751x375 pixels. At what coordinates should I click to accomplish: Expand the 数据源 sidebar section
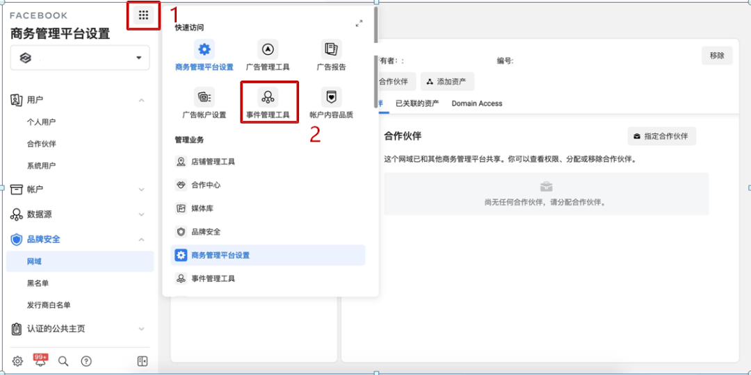click(141, 215)
